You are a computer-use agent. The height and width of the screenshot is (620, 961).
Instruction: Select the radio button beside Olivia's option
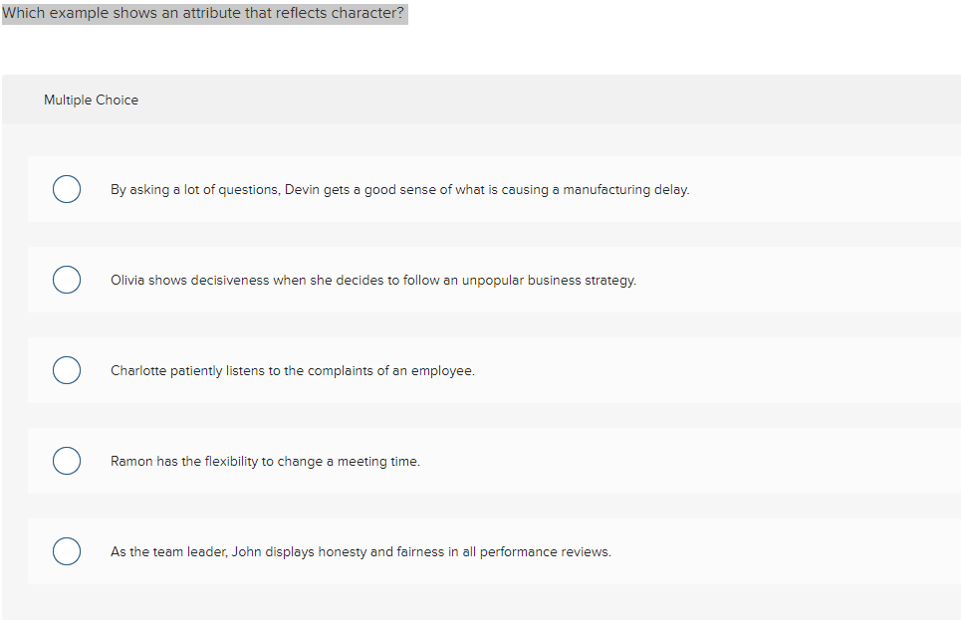tap(66, 280)
